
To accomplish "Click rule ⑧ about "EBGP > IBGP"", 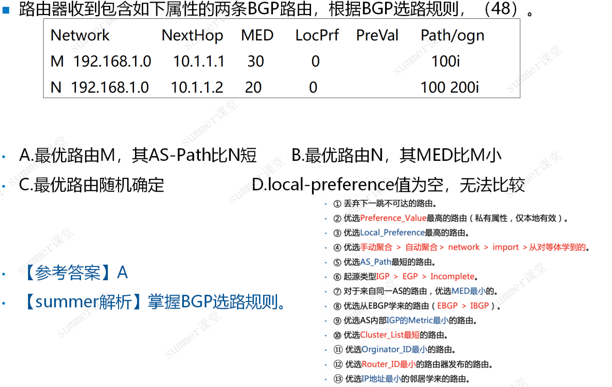I will click(417, 306).
